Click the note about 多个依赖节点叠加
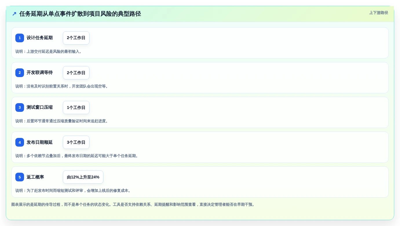Viewport: 400px width, 226px height. click(77, 156)
